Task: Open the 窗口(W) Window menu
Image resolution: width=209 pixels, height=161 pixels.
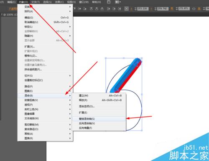Action: tap(84, 2)
